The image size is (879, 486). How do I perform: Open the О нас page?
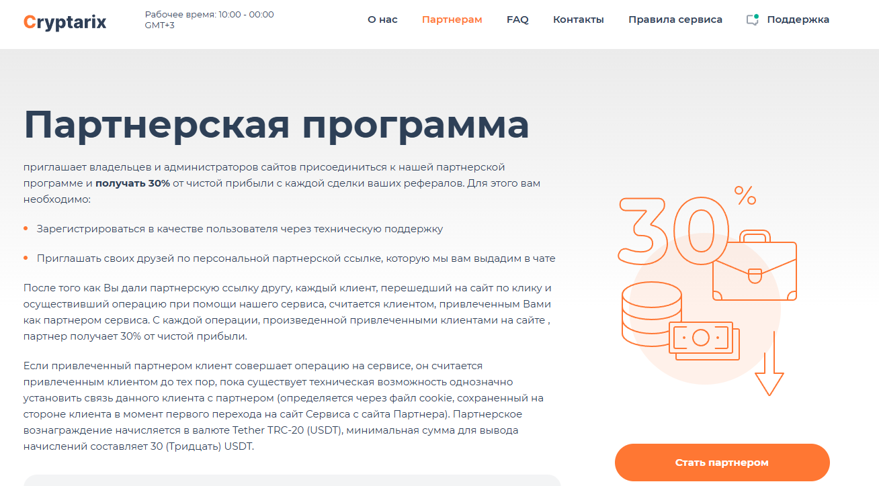click(382, 19)
